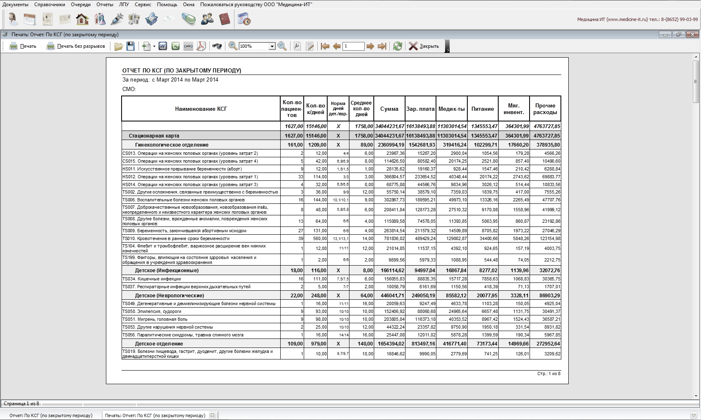Switch to tab Отчет: По КСГ (по закрытому периоду)
This screenshot has height=420, width=701.
click(51, 415)
